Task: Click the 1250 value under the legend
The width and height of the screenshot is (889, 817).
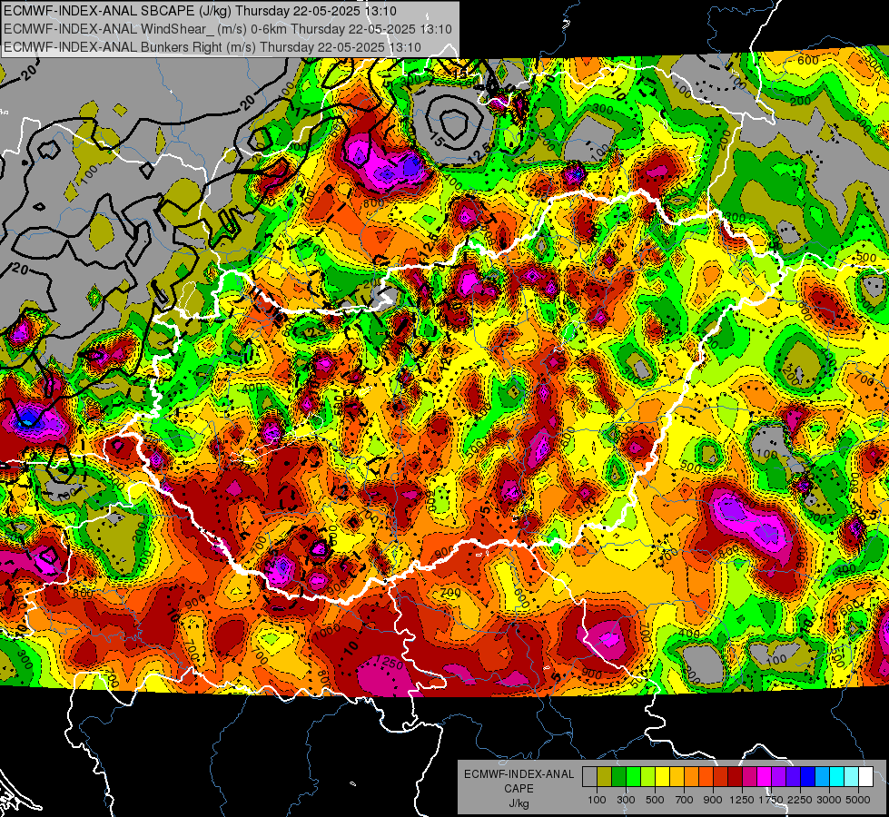Action: [x=742, y=800]
